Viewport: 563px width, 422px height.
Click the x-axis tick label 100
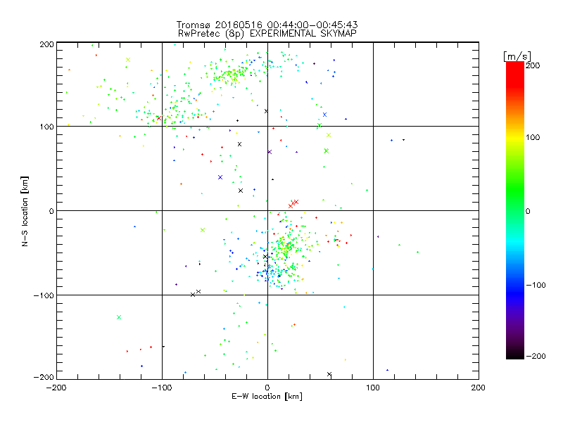click(x=373, y=388)
